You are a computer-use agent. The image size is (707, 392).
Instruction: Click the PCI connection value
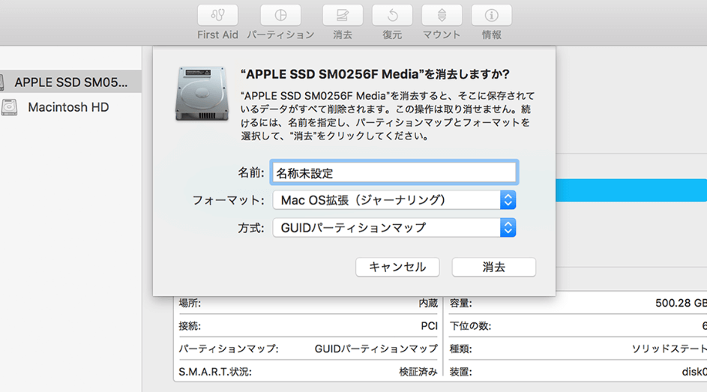click(429, 326)
